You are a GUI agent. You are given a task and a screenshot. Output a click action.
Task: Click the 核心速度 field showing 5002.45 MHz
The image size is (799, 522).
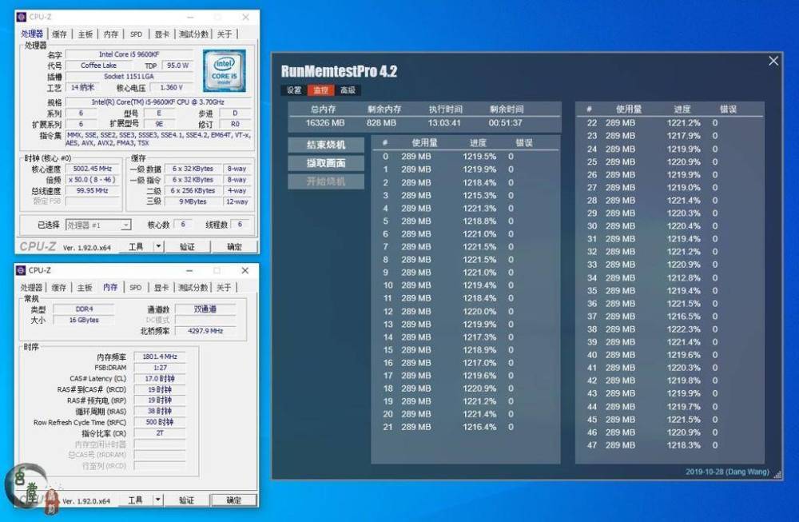[x=92, y=169]
